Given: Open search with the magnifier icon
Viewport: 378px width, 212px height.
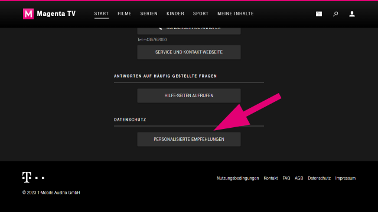Looking at the screenshot, I should [335, 14].
